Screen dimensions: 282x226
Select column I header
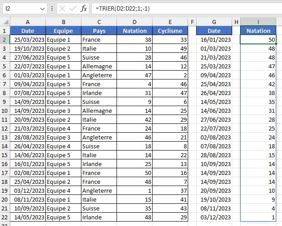pyautogui.click(x=258, y=22)
